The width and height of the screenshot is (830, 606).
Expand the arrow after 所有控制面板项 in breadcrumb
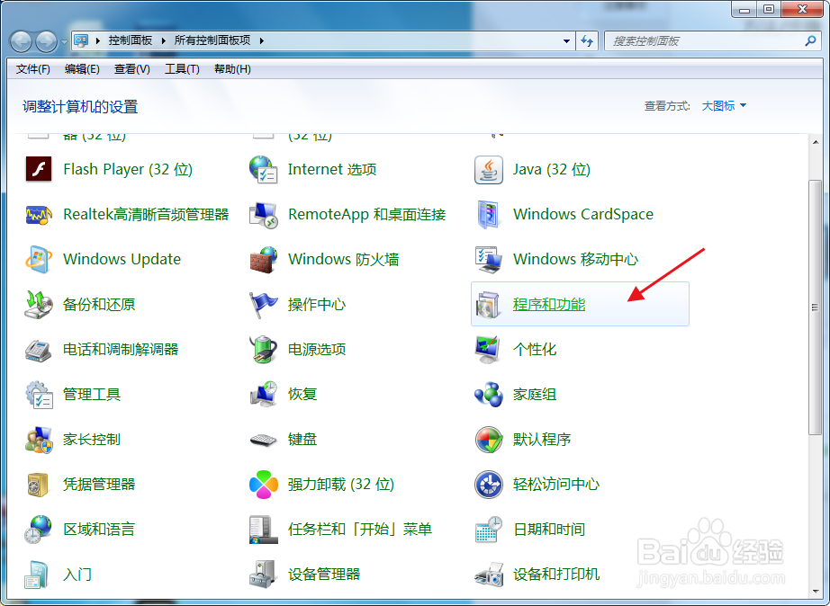261,40
